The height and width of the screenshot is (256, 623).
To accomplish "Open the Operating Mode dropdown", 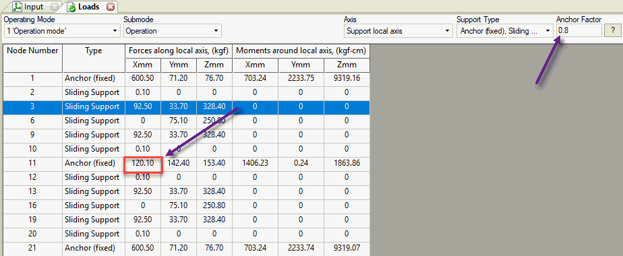I will [x=62, y=30].
